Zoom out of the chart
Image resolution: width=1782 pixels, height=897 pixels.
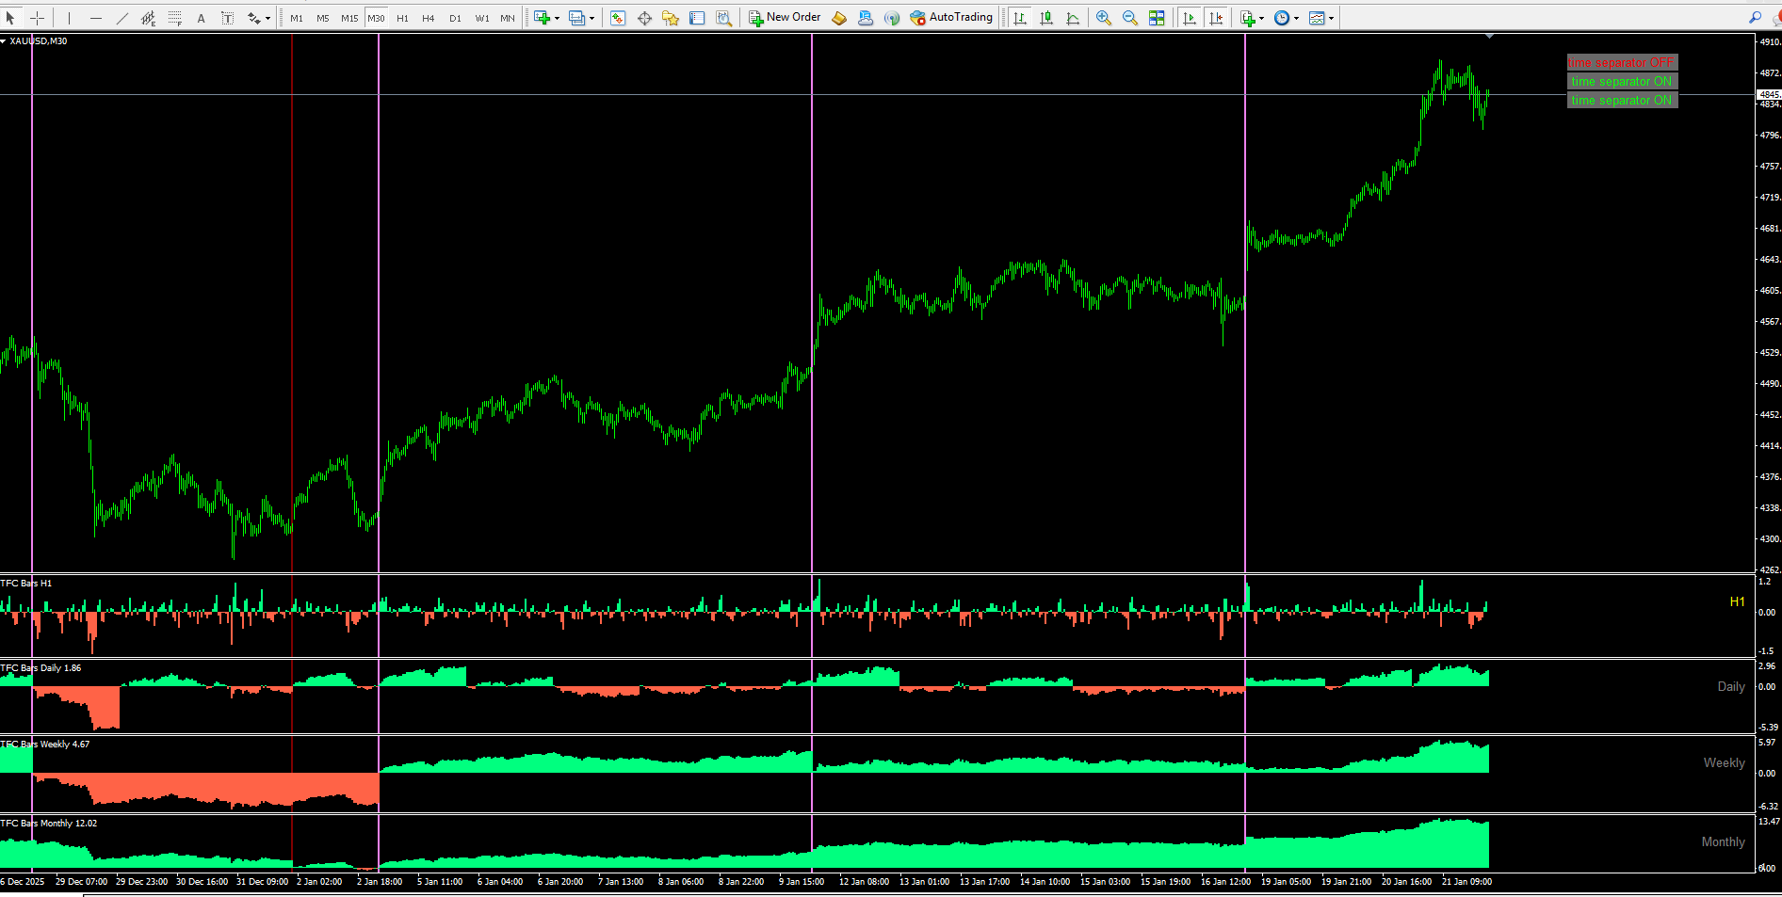1130,18
